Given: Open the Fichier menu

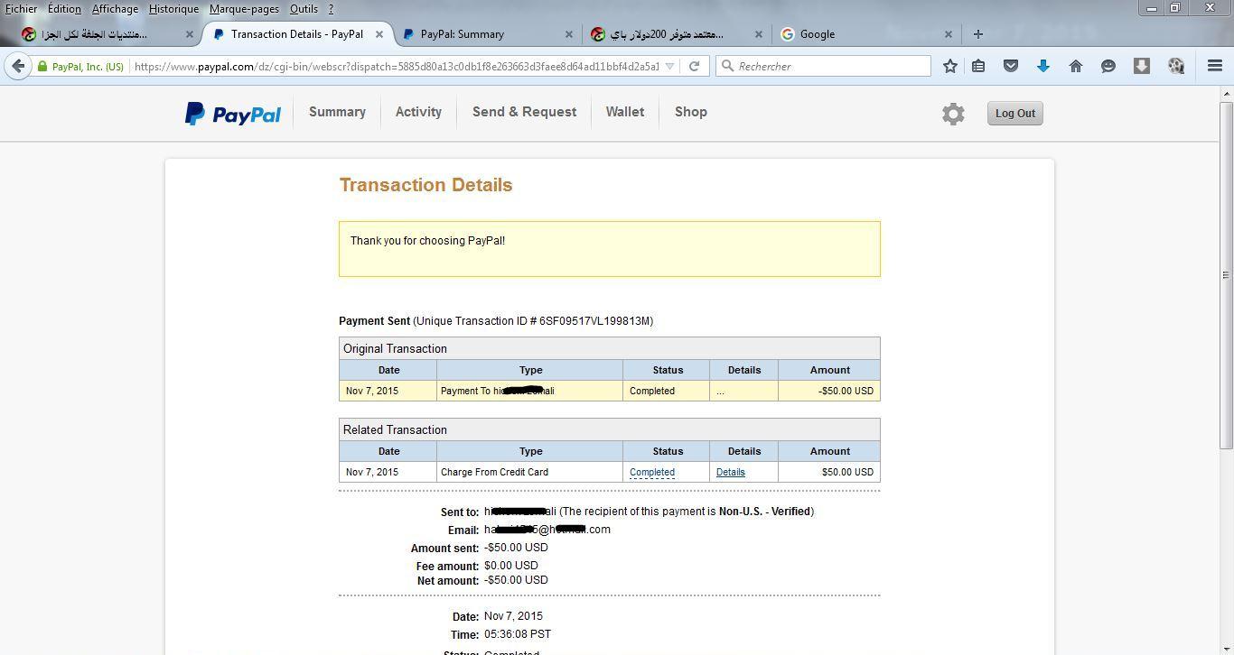Looking at the screenshot, I should coord(21,9).
